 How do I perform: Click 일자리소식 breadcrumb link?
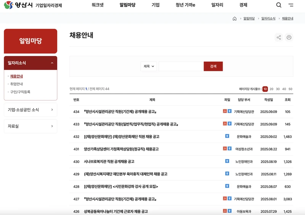coord(268,18)
